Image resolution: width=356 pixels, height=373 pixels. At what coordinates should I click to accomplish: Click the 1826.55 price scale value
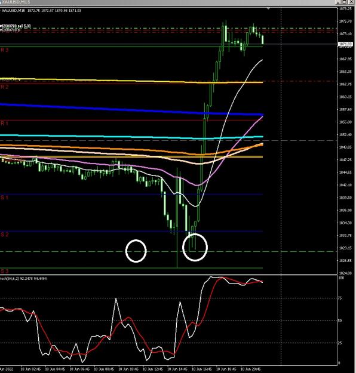click(x=345, y=260)
